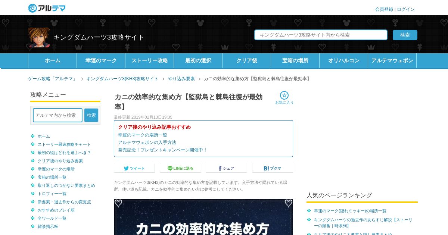
Task: Open sidebar 雑談掲示板 link
Action: tap(48, 226)
